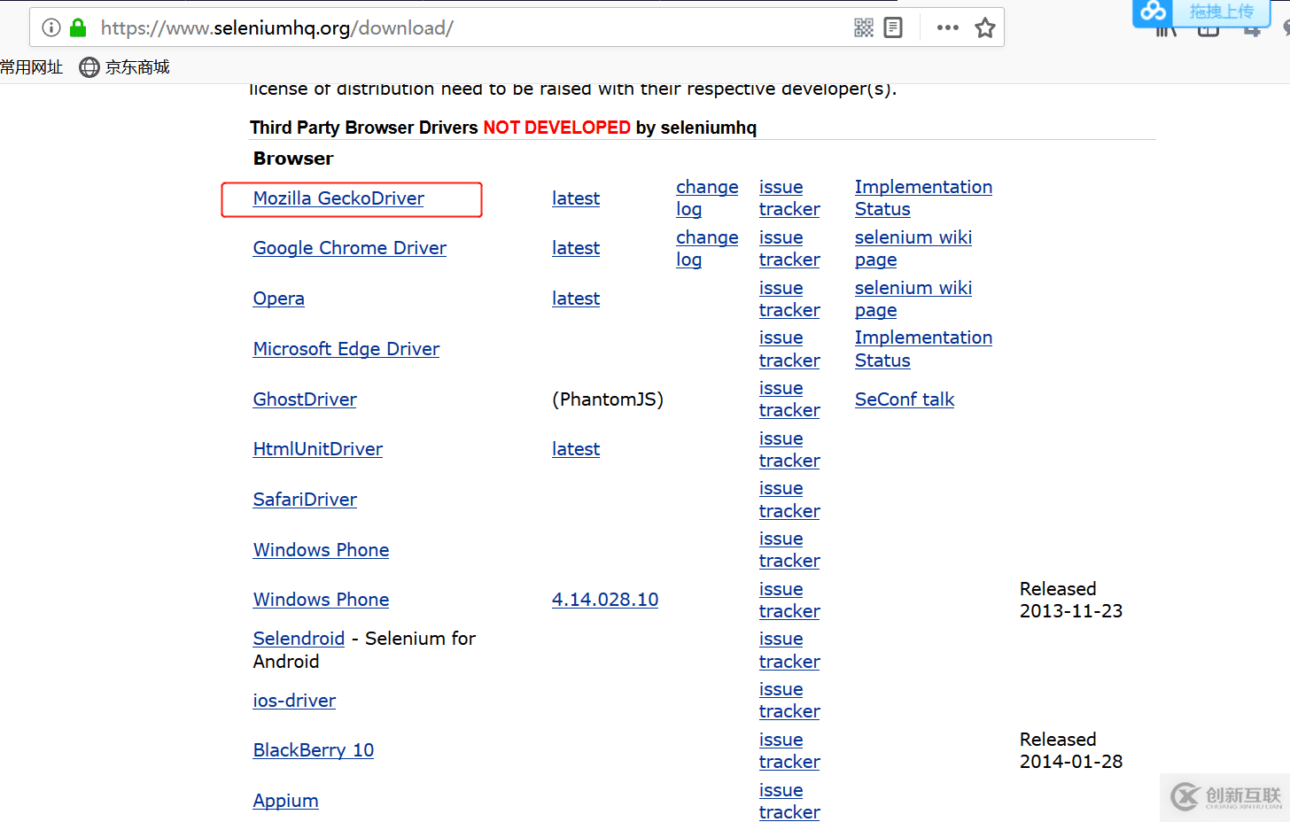Toggle reader view icon

(x=893, y=27)
